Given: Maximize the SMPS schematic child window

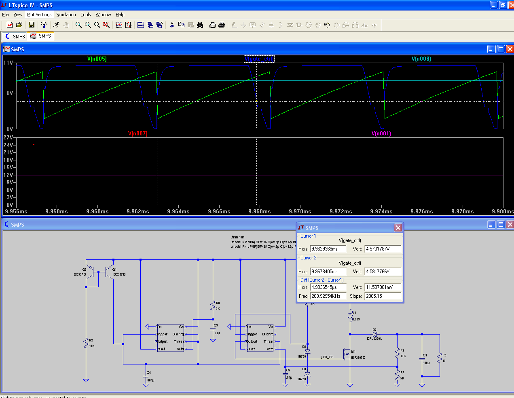Looking at the screenshot, I should (501, 224).
